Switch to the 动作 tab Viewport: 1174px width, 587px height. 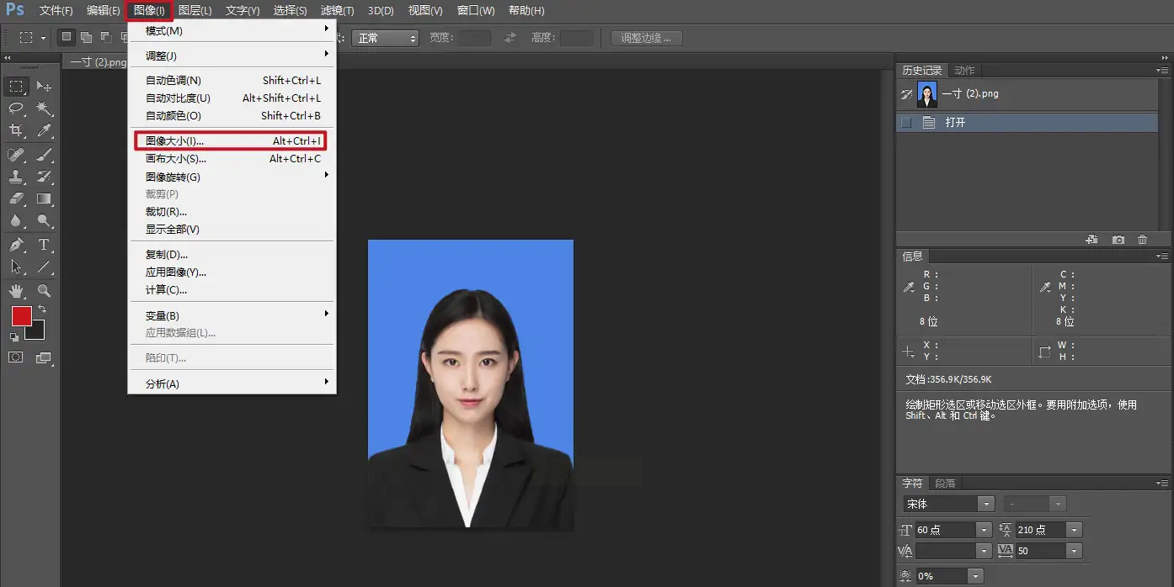click(964, 71)
